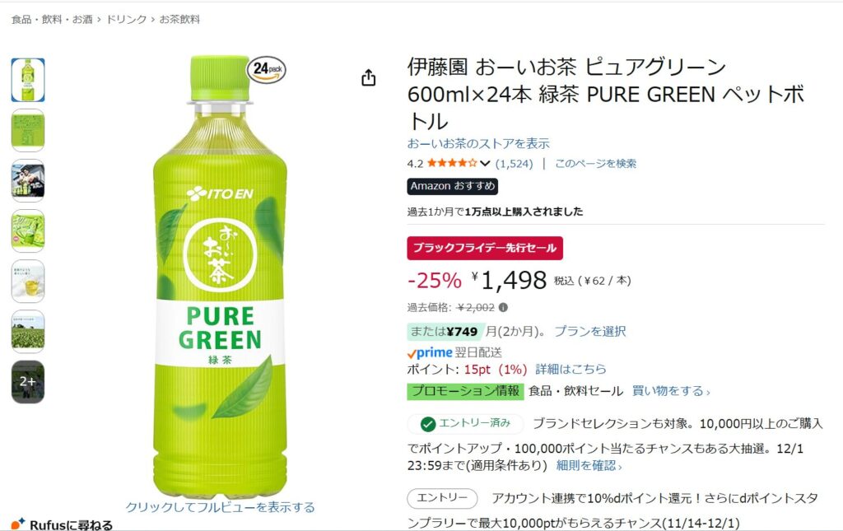Click the share icon beside product image

click(x=369, y=78)
